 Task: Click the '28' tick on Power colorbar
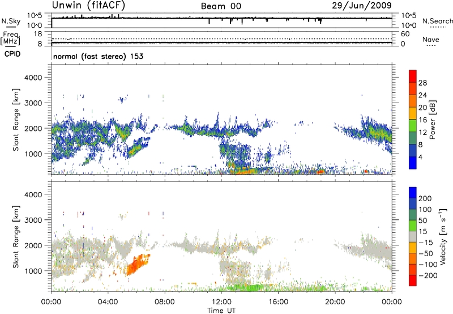tap(422, 83)
